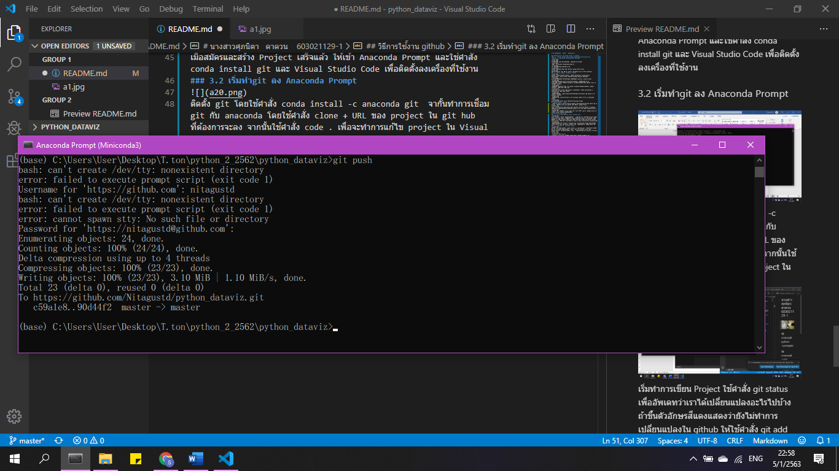Open the Terminal menu

click(x=208, y=9)
